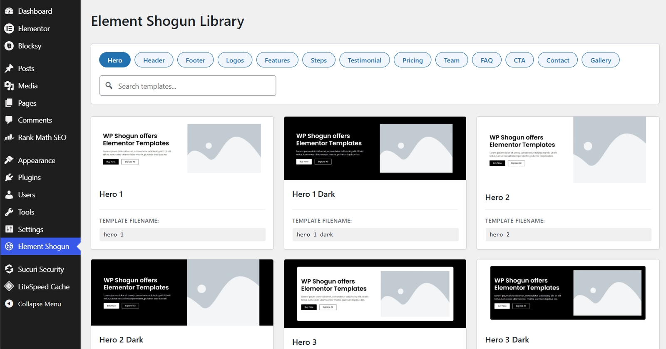Image resolution: width=666 pixels, height=349 pixels.
Task: Click the Settings sliders icon
Action: pos(9,229)
